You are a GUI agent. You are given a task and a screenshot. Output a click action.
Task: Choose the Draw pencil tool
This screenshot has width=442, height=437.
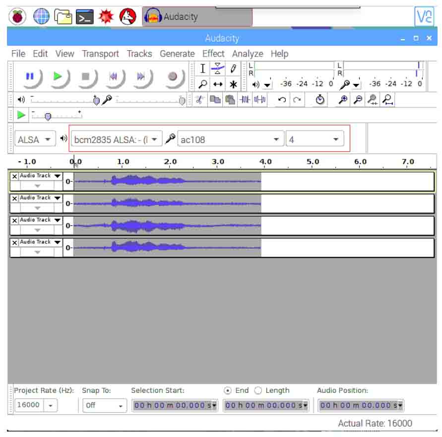coord(233,69)
